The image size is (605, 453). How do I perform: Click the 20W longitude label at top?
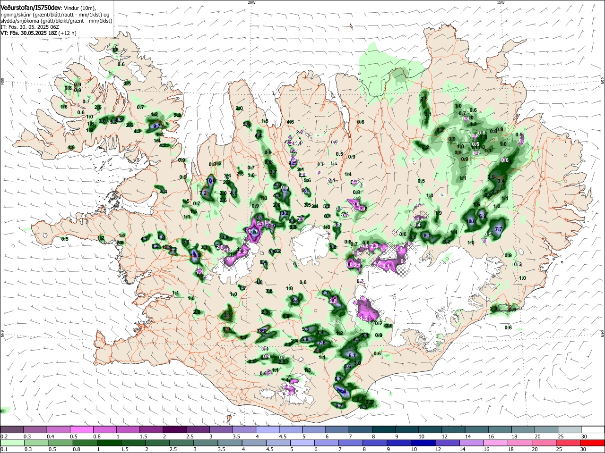251,2
